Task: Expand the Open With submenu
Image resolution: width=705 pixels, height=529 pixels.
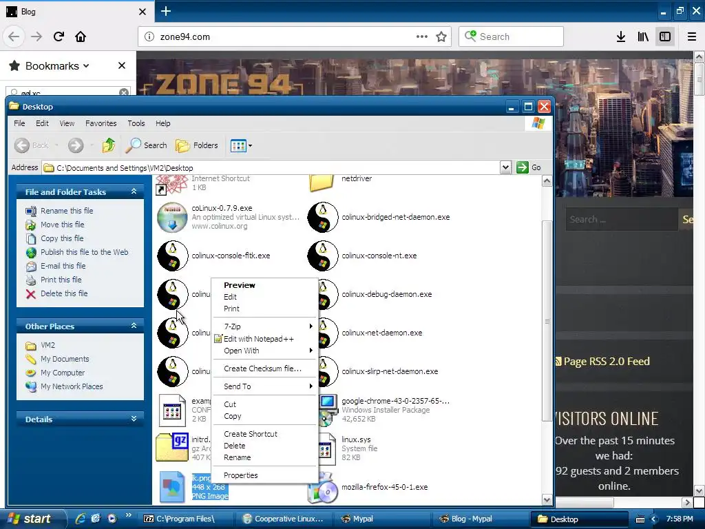Action: 264,351
